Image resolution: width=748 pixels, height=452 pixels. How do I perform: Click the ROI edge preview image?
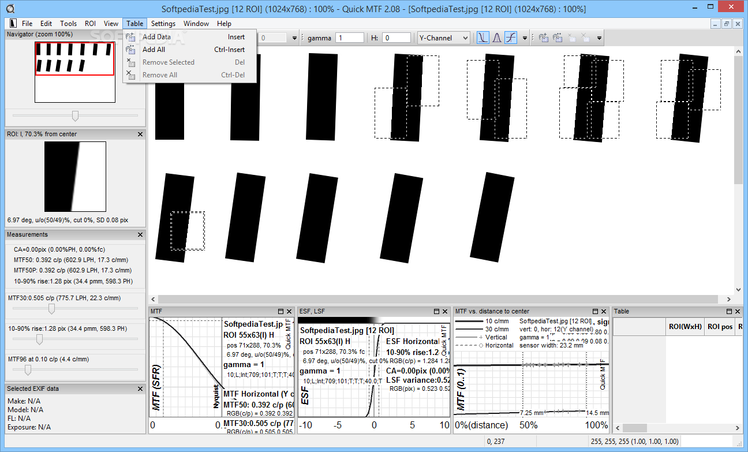(x=75, y=177)
